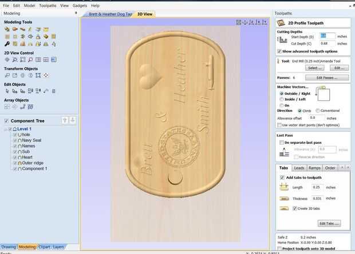Viewport: 355px width, 254px height.
Task: Move component down with Component Tree down arrow
Action: (73, 120)
